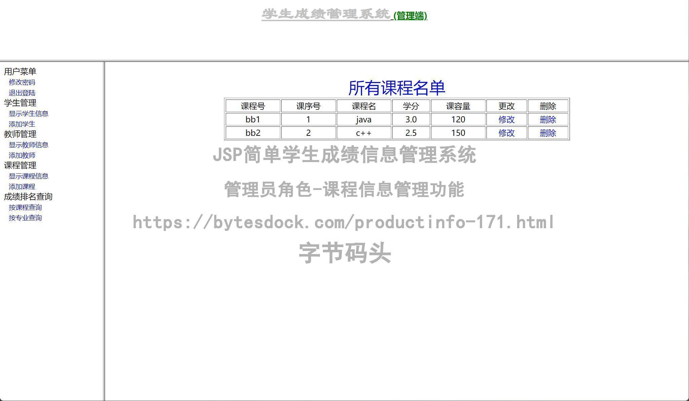
Task: Click 修改 for course bb2 c++
Action: pos(506,133)
